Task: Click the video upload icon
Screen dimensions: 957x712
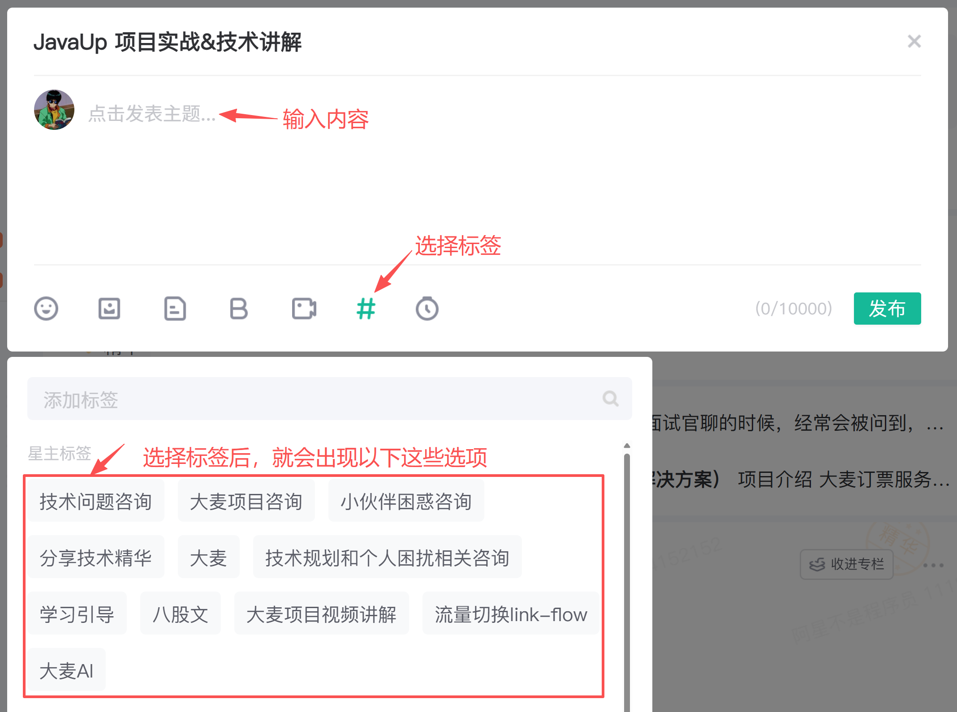Action: coord(304,309)
